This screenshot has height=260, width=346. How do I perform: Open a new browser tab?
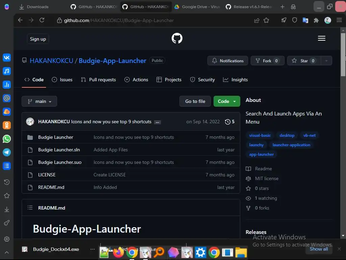click(x=282, y=7)
